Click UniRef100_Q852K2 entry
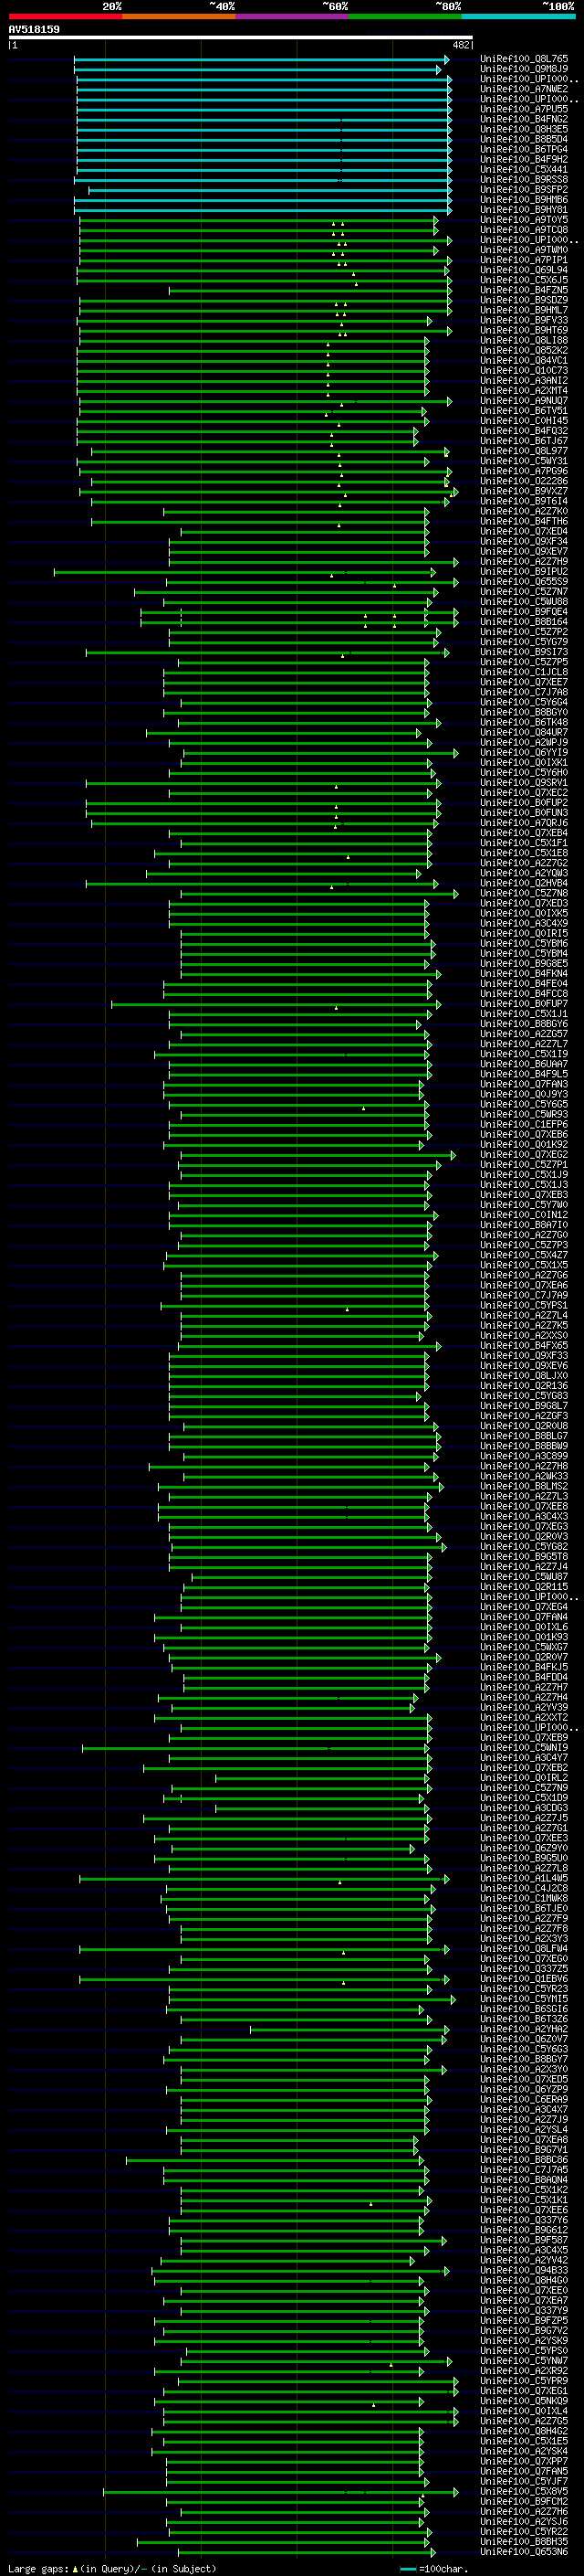Screen dimensions: 584x2576 tap(524, 351)
